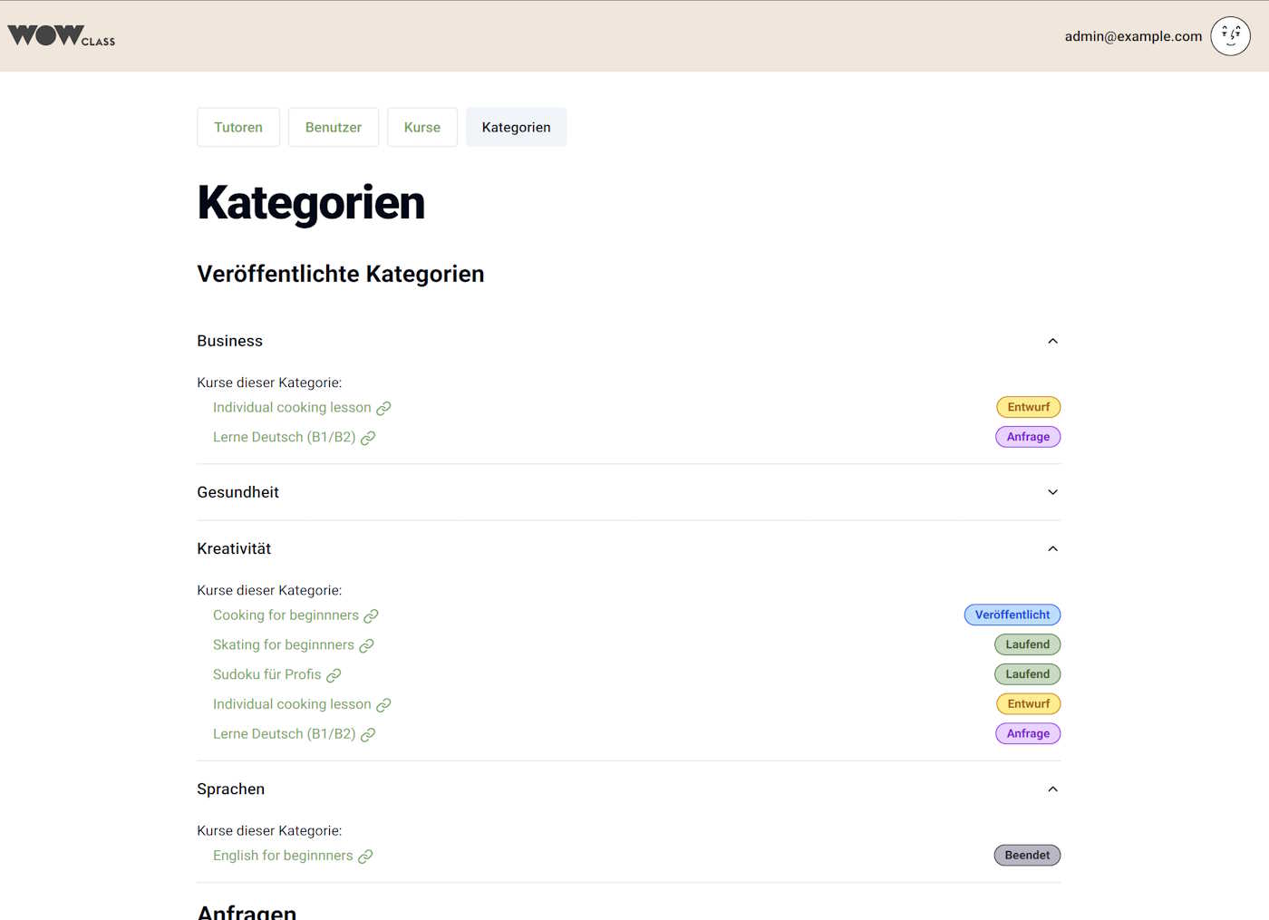Switch to the Tutoren tab
The image size is (1269, 920).
238,127
